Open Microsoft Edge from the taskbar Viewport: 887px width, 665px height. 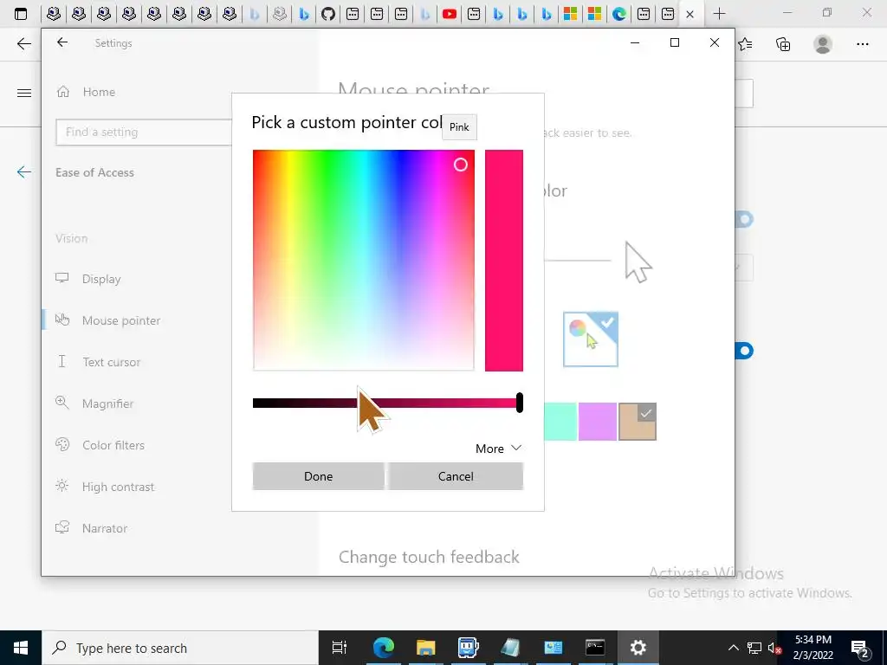point(383,648)
